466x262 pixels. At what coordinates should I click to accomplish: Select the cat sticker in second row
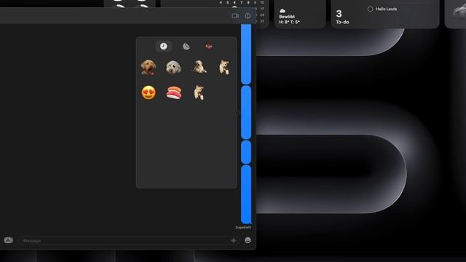(x=199, y=92)
